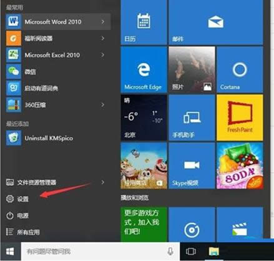Click the Windows Start button

pos(10,252)
